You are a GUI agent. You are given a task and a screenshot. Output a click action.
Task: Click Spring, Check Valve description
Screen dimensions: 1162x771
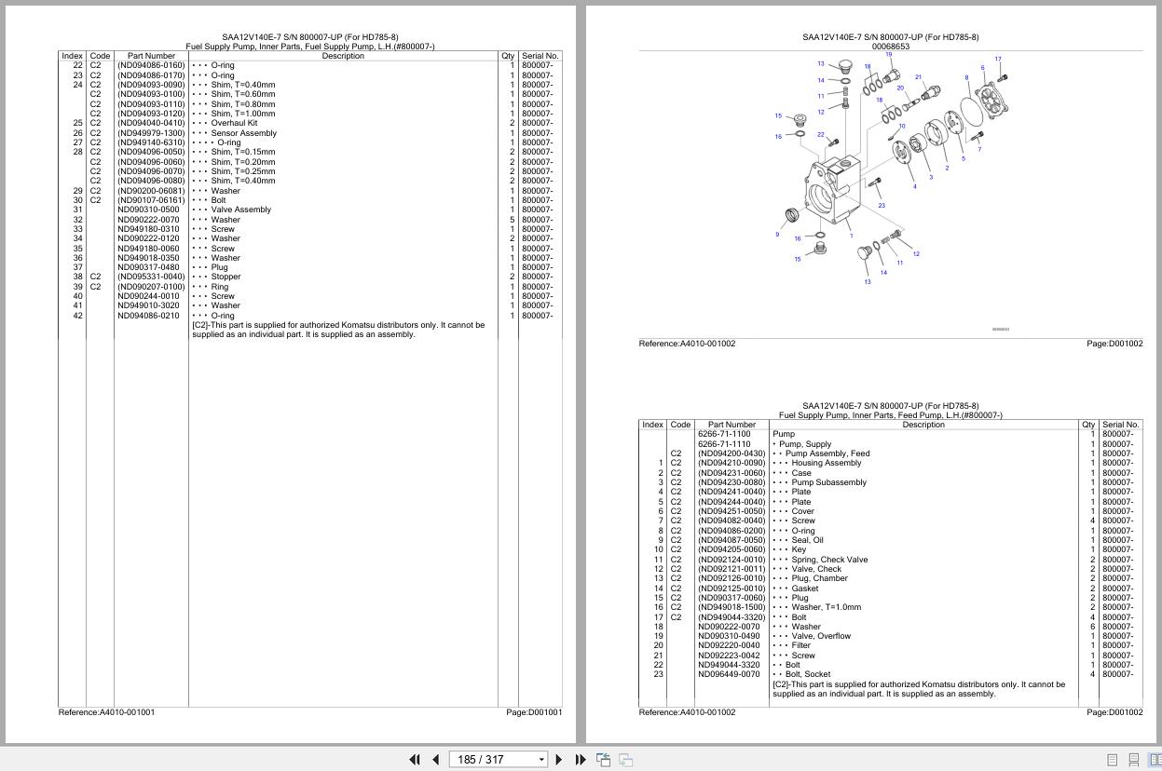point(829,560)
